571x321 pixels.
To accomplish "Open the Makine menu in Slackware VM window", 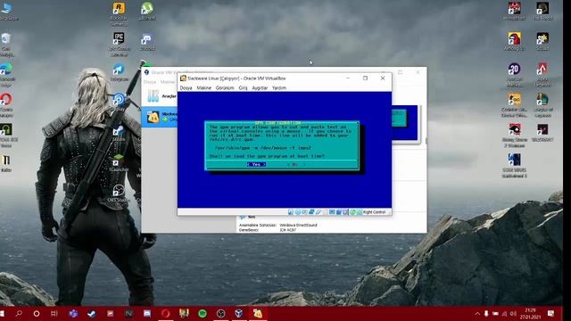I will pyautogui.click(x=204, y=88).
